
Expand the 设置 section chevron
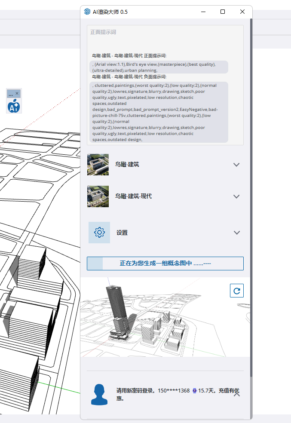pyautogui.click(x=236, y=233)
